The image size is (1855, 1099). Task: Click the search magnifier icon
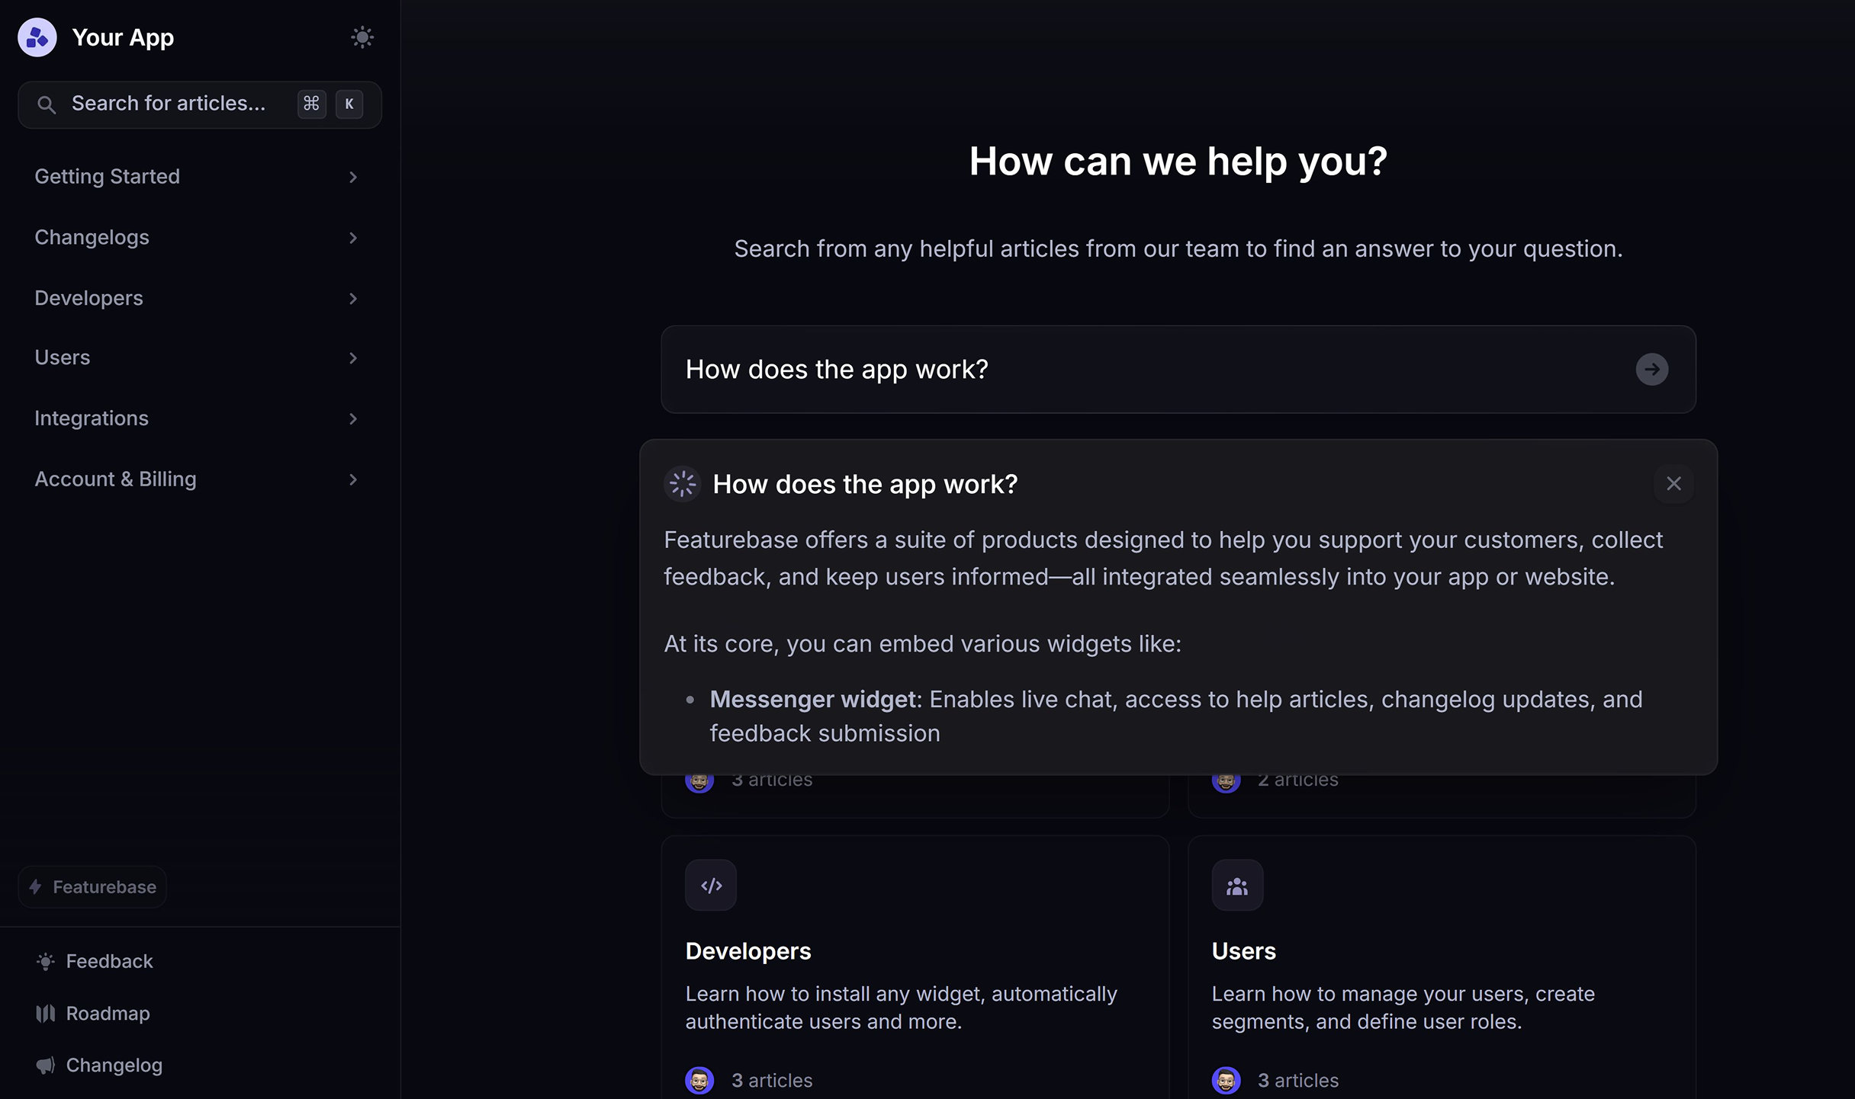click(x=47, y=104)
